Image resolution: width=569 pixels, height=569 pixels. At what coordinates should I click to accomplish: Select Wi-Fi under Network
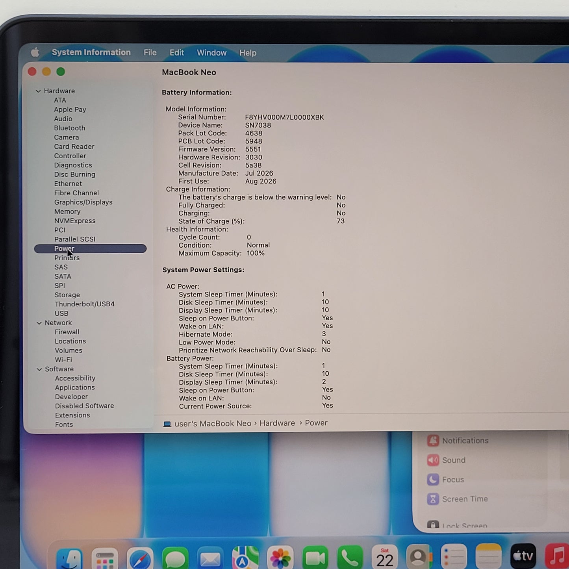pyautogui.click(x=63, y=360)
